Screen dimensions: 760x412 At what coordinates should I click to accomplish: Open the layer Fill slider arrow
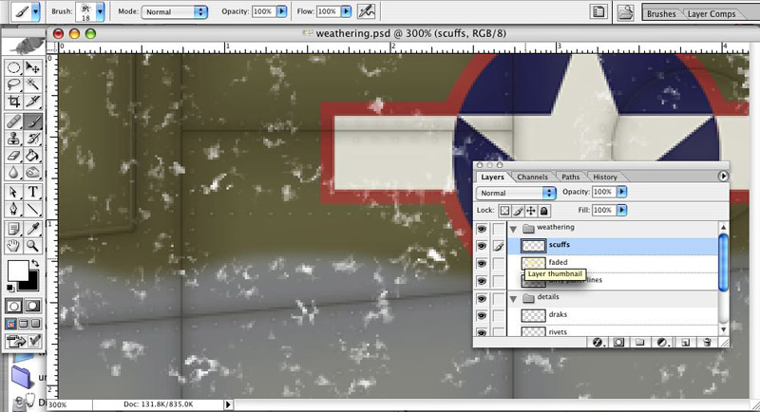coord(622,210)
